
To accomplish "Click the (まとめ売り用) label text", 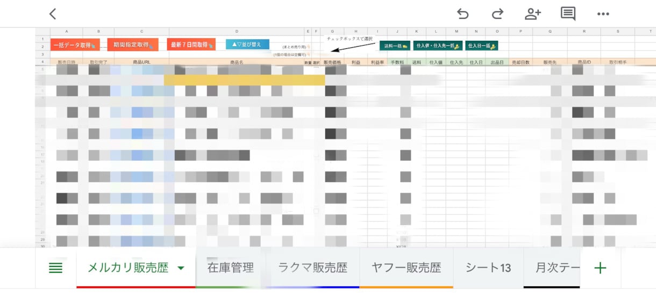I will 294,47.
